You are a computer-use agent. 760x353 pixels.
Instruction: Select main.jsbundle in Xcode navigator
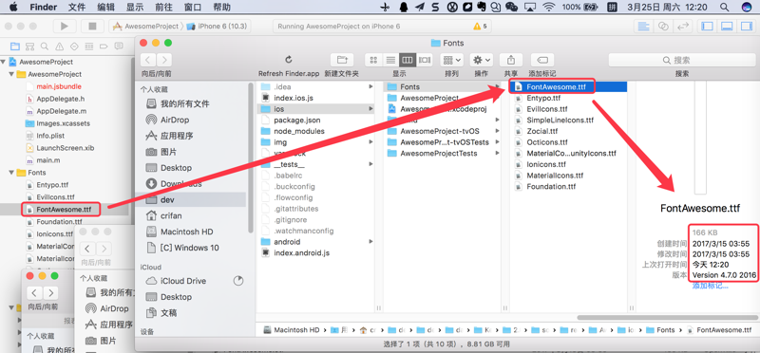(x=59, y=86)
